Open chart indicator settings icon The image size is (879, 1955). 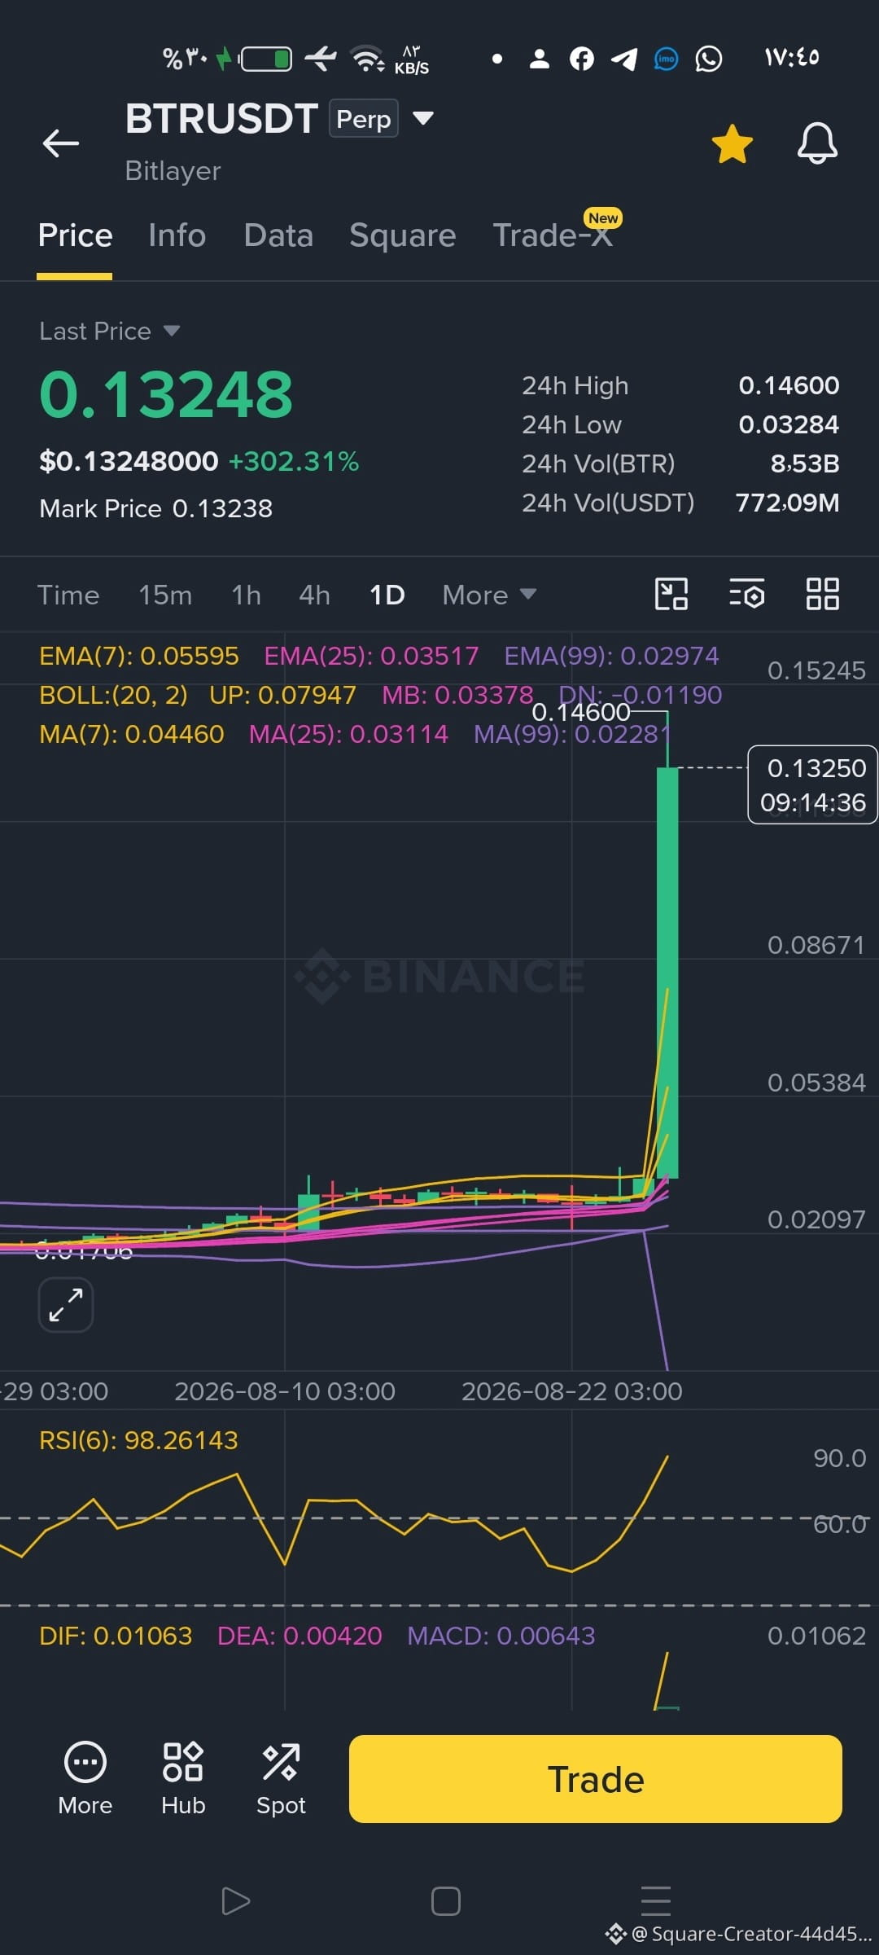746,594
